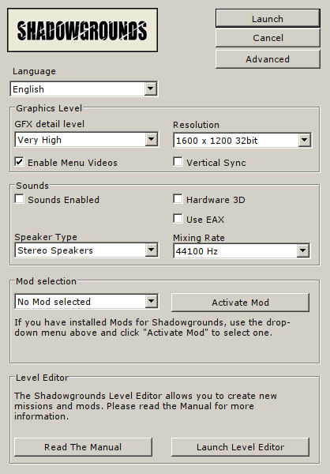Expand the Language dropdown arrow
The height and width of the screenshot is (474, 330).
pyautogui.click(x=151, y=88)
